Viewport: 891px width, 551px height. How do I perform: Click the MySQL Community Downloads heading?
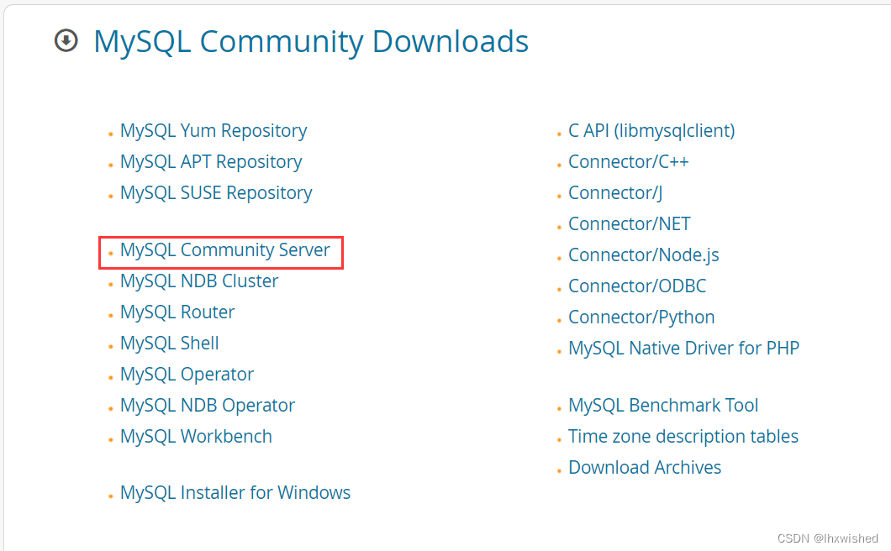click(x=311, y=42)
